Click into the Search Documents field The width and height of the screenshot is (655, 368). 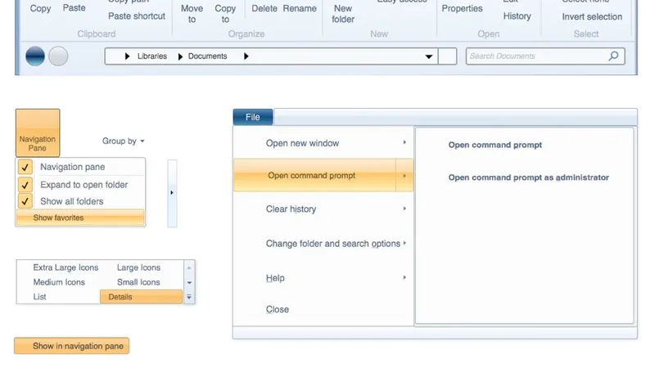pyautogui.click(x=545, y=56)
